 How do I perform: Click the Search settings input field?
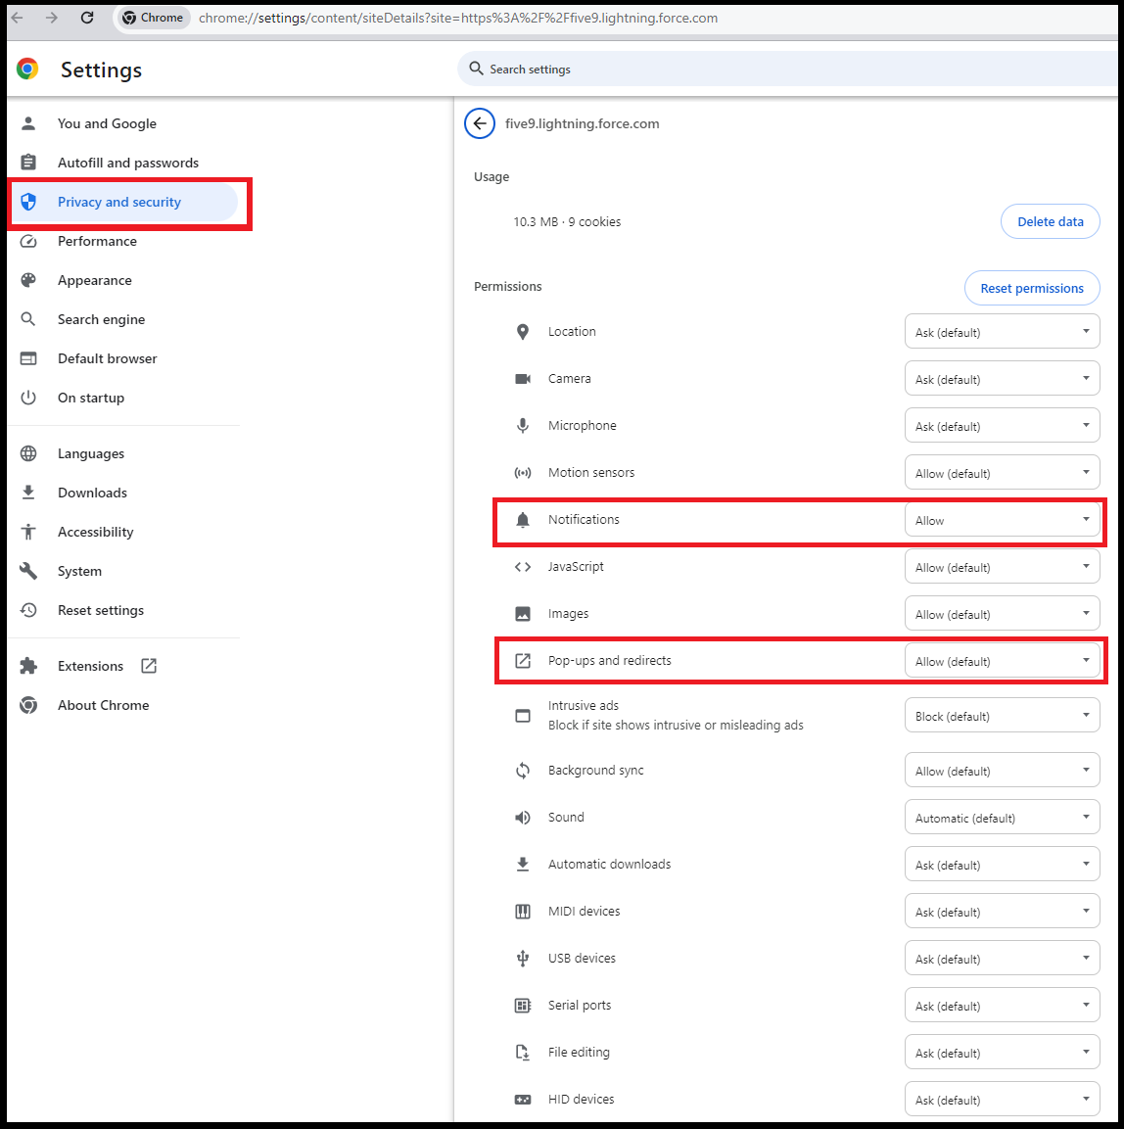[x=783, y=70]
